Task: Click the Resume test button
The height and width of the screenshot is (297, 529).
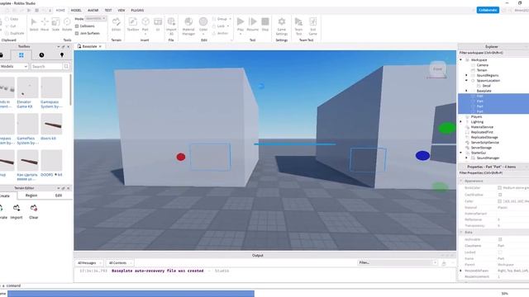Action: tap(253, 25)
